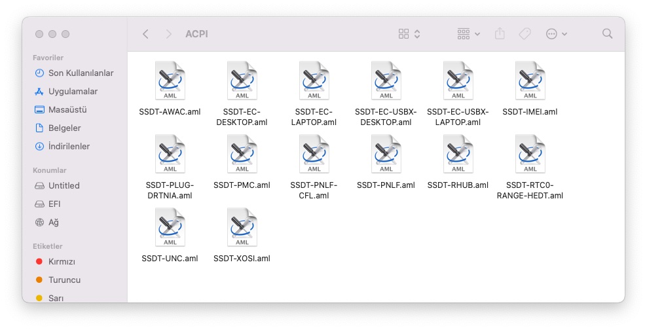647x330 pixels.
Task: Go forward with the right chevron
Action: tap(168, 34)
